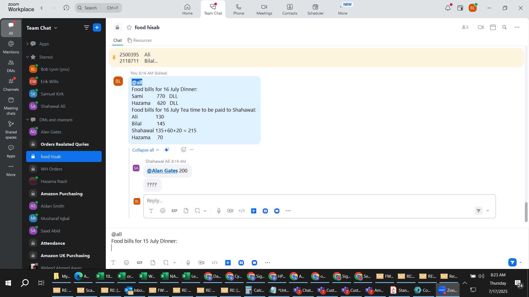Image resolution: width=529 pixels, height=297 pixels.
Task: Open the taskbar volume control
Action: click(481, 276)
